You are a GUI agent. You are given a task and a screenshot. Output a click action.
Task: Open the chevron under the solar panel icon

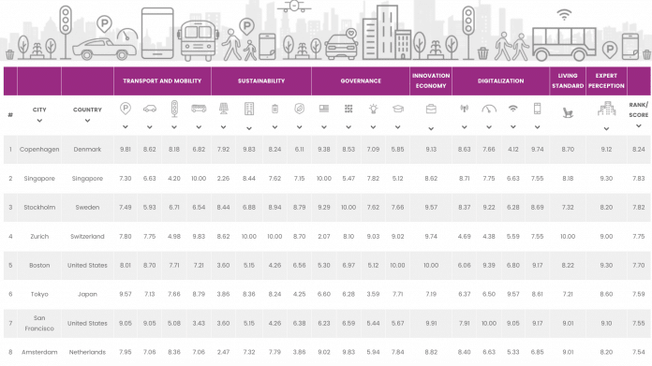pos(223,127)
